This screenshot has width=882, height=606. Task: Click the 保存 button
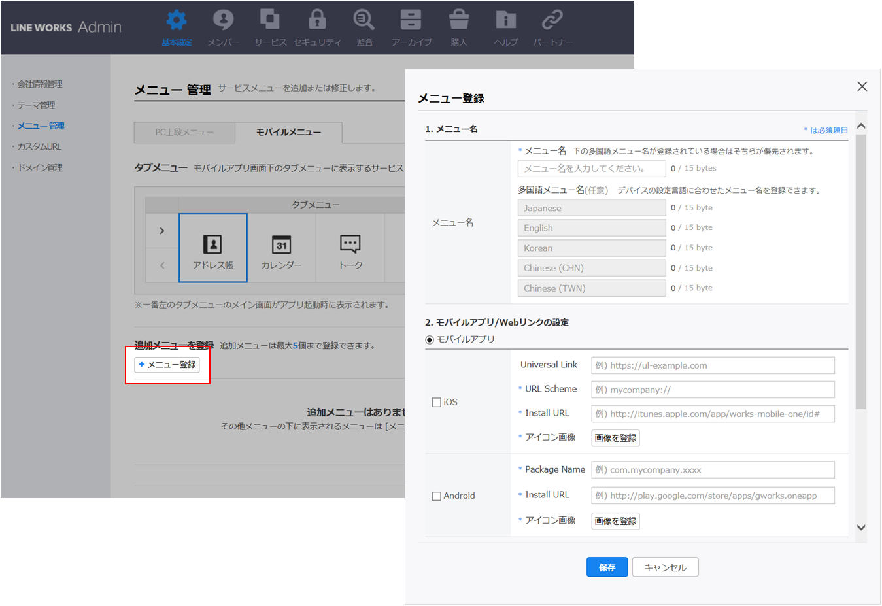tap(607, 567)
